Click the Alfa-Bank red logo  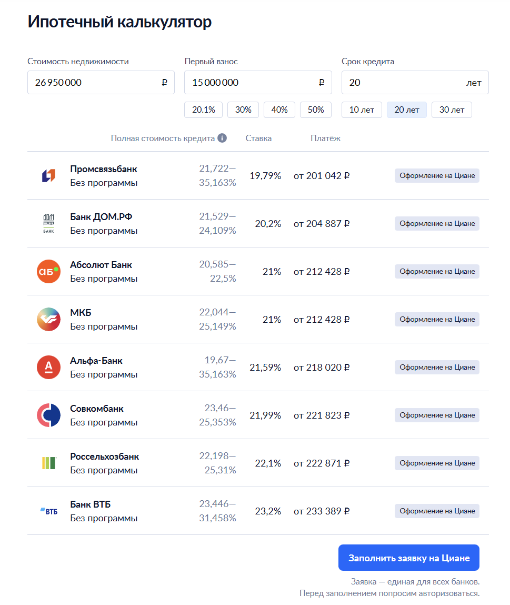coord(48,368)
